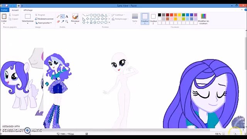Image resolution: width=247 pixels, height=139 pixels.
Task: Activate the Couleur 1 box
Action: point(145,19)
